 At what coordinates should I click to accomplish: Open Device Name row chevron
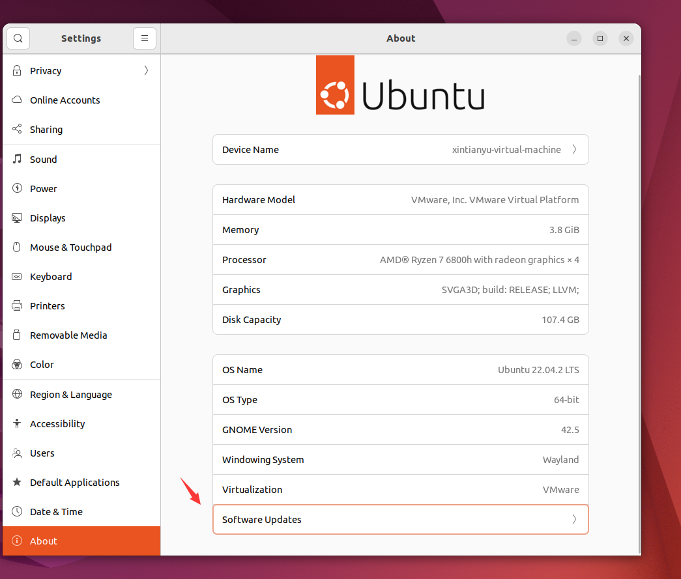tap(574, 149)
